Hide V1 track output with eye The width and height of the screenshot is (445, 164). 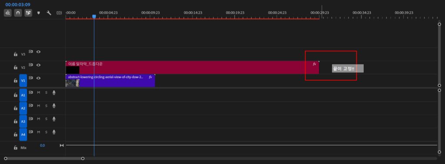coord(38,78)
